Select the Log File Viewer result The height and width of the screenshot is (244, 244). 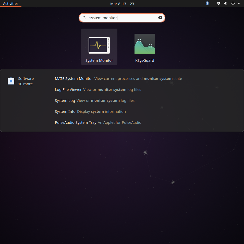tap(98, 90)
